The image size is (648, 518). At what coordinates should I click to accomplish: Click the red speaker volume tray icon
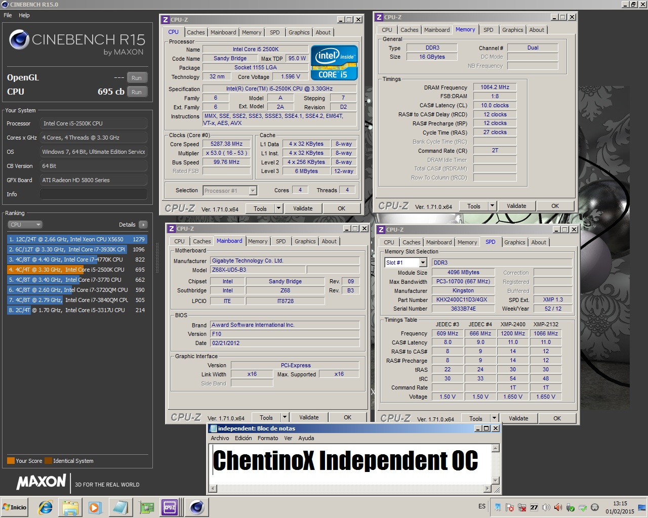(x=558, y=507)
